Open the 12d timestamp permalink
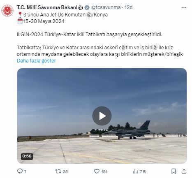The width and height of the screenshot is (192, 178). pos(128,7)
